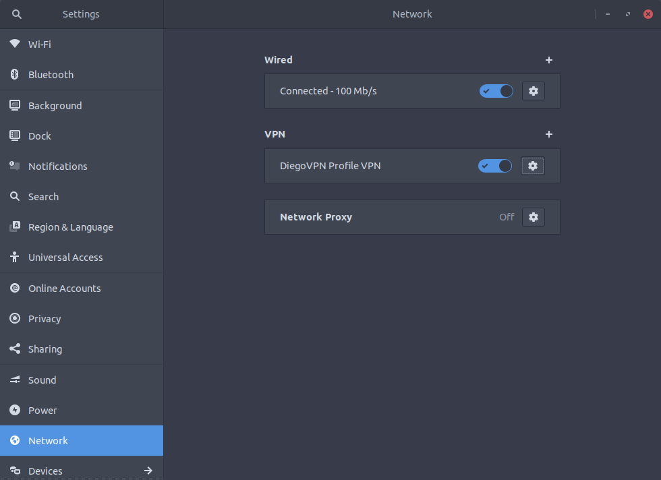
Task: Open the Background settings panel
Action: click(55, 106)
